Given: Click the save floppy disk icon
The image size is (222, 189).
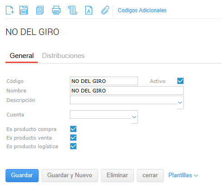Looking at the screenshot, I should 24,10.
